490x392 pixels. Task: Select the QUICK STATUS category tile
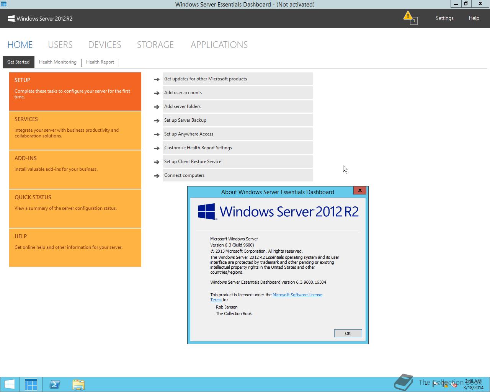pos(75,209)
